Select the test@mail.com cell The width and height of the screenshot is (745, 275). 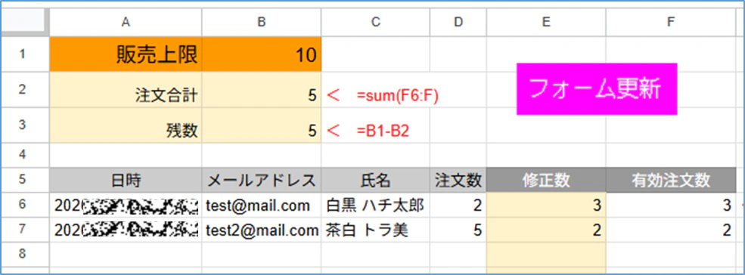coord(262,205)
